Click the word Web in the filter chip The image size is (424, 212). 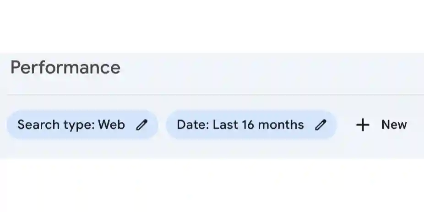tap(111, 125)
